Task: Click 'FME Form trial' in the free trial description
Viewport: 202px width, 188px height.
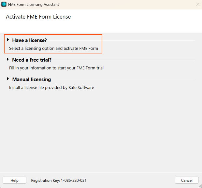Action: click(x=90, y=68)
